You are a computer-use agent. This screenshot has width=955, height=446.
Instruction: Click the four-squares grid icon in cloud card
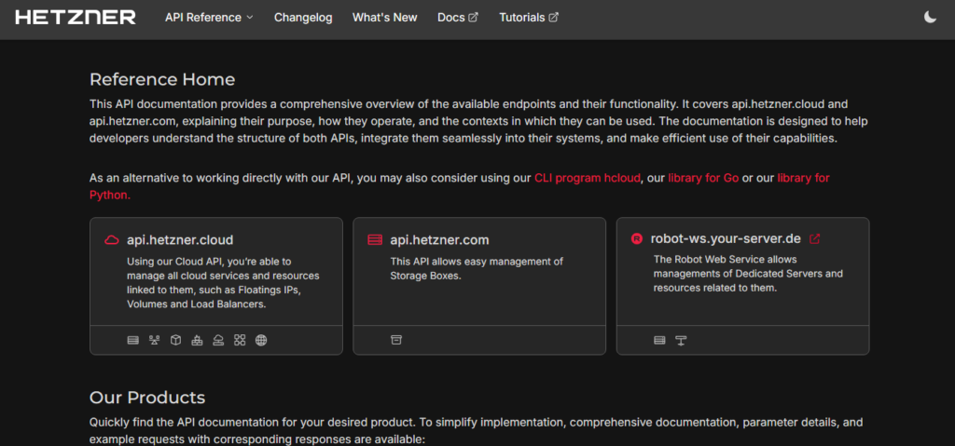point(240,340)
